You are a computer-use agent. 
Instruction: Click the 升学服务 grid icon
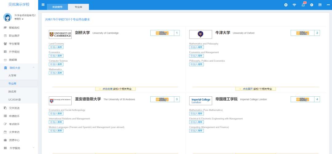coord(5,148)
